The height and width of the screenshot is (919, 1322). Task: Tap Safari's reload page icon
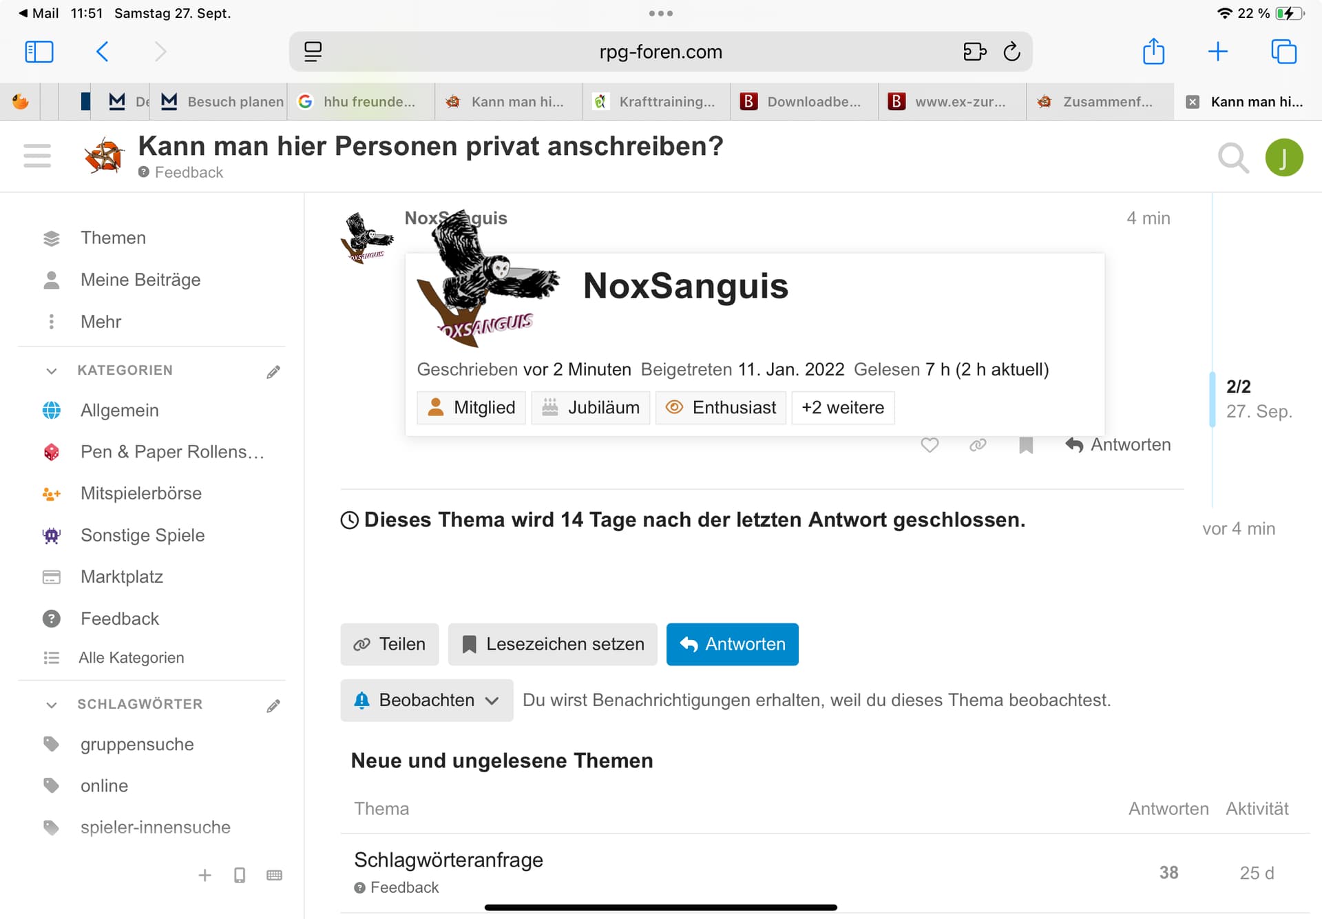[x=1011, y=52]
